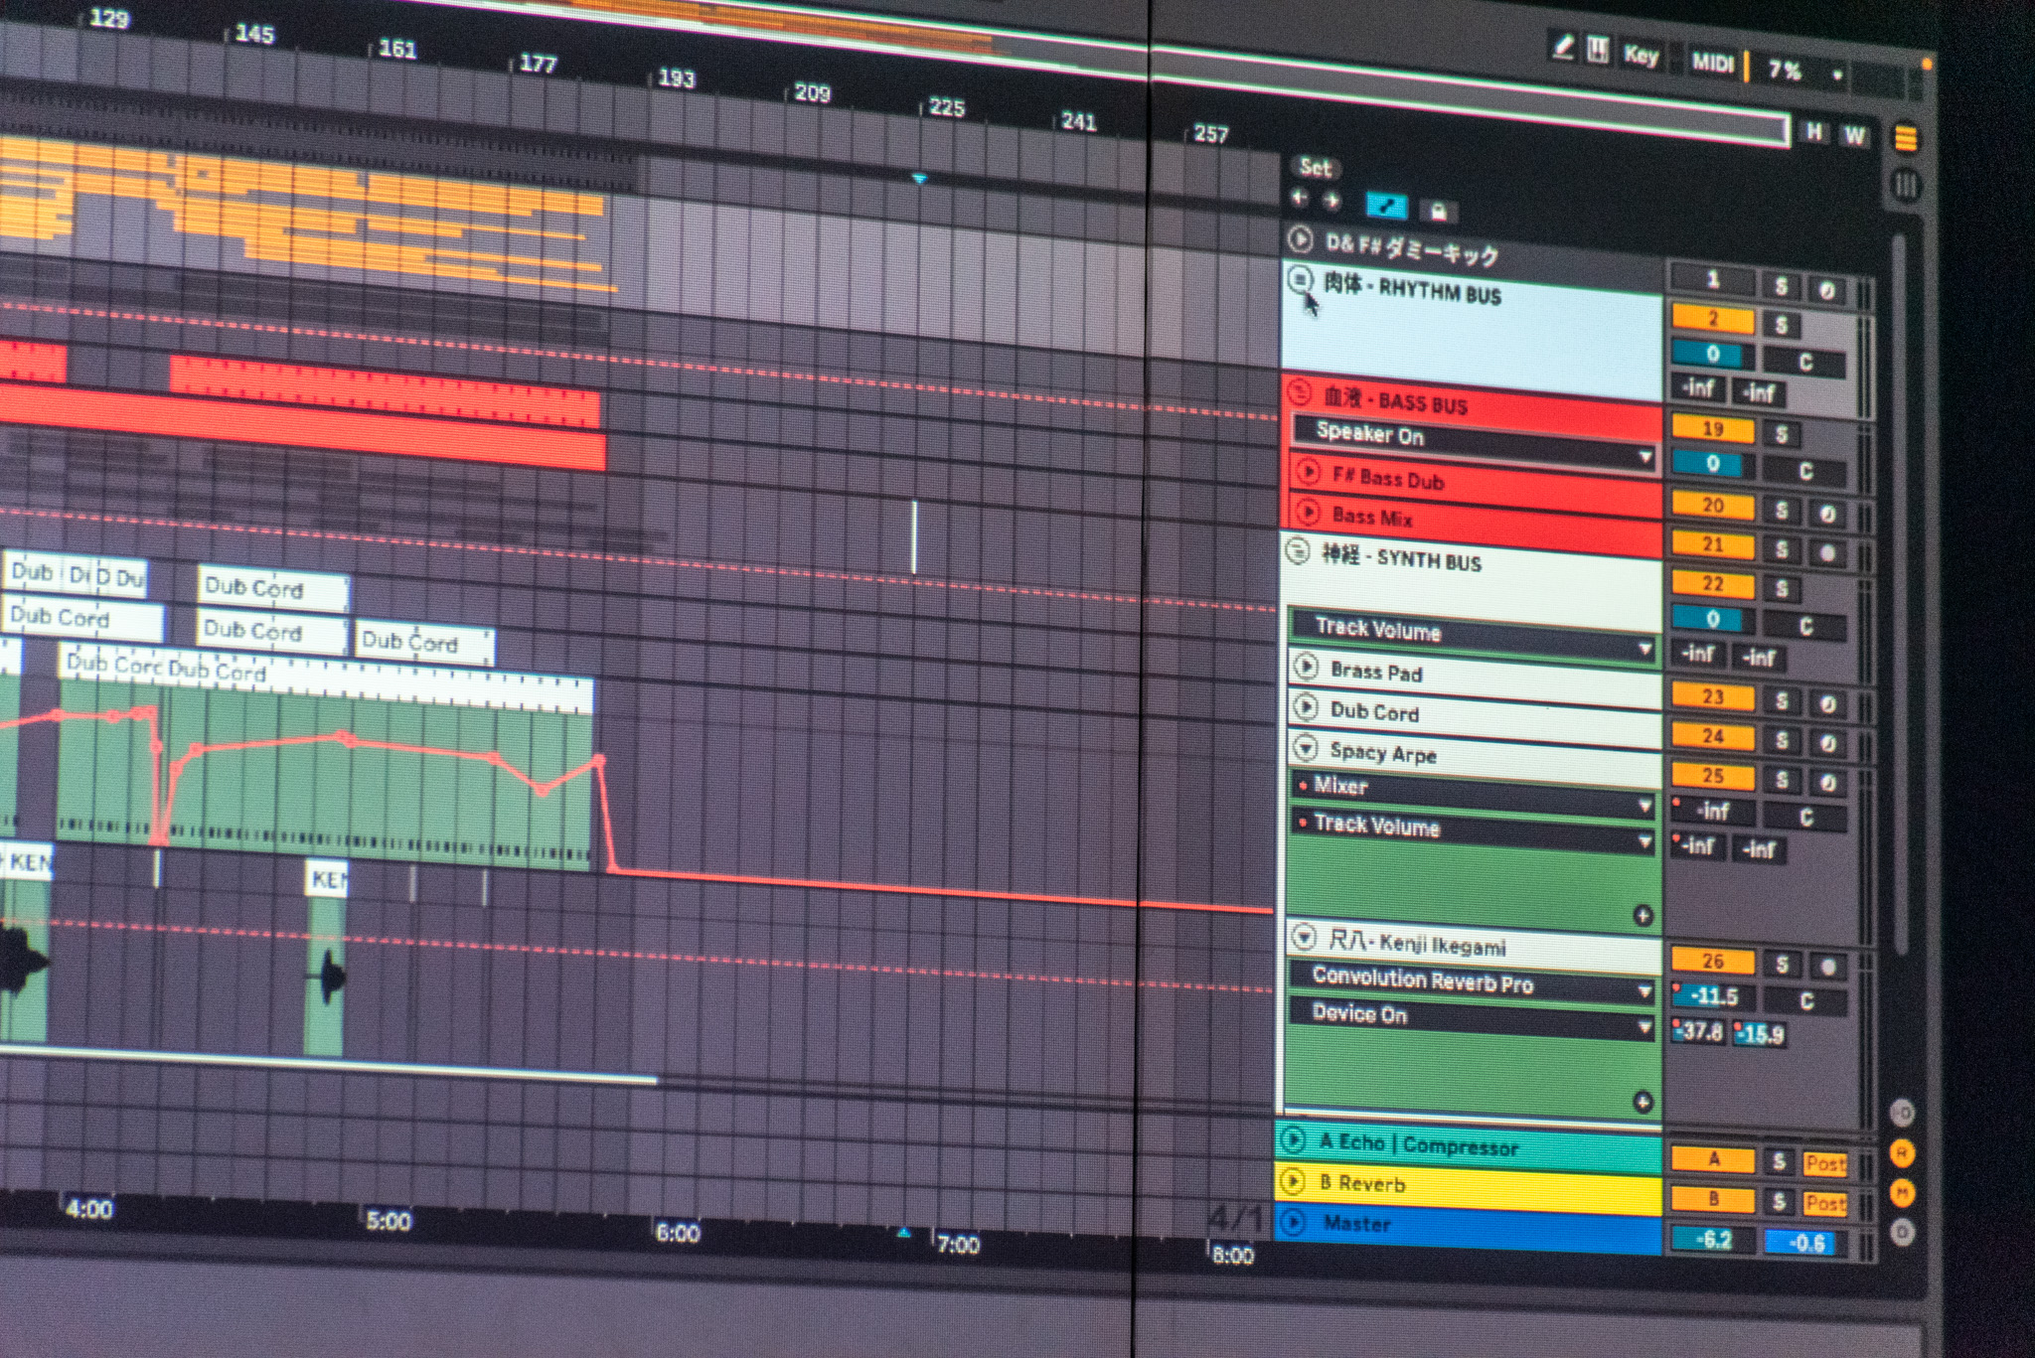Solo track 26 Kenji Ikegami
Screen dimensions: 2035x1358
click(x=1782, y=964)
